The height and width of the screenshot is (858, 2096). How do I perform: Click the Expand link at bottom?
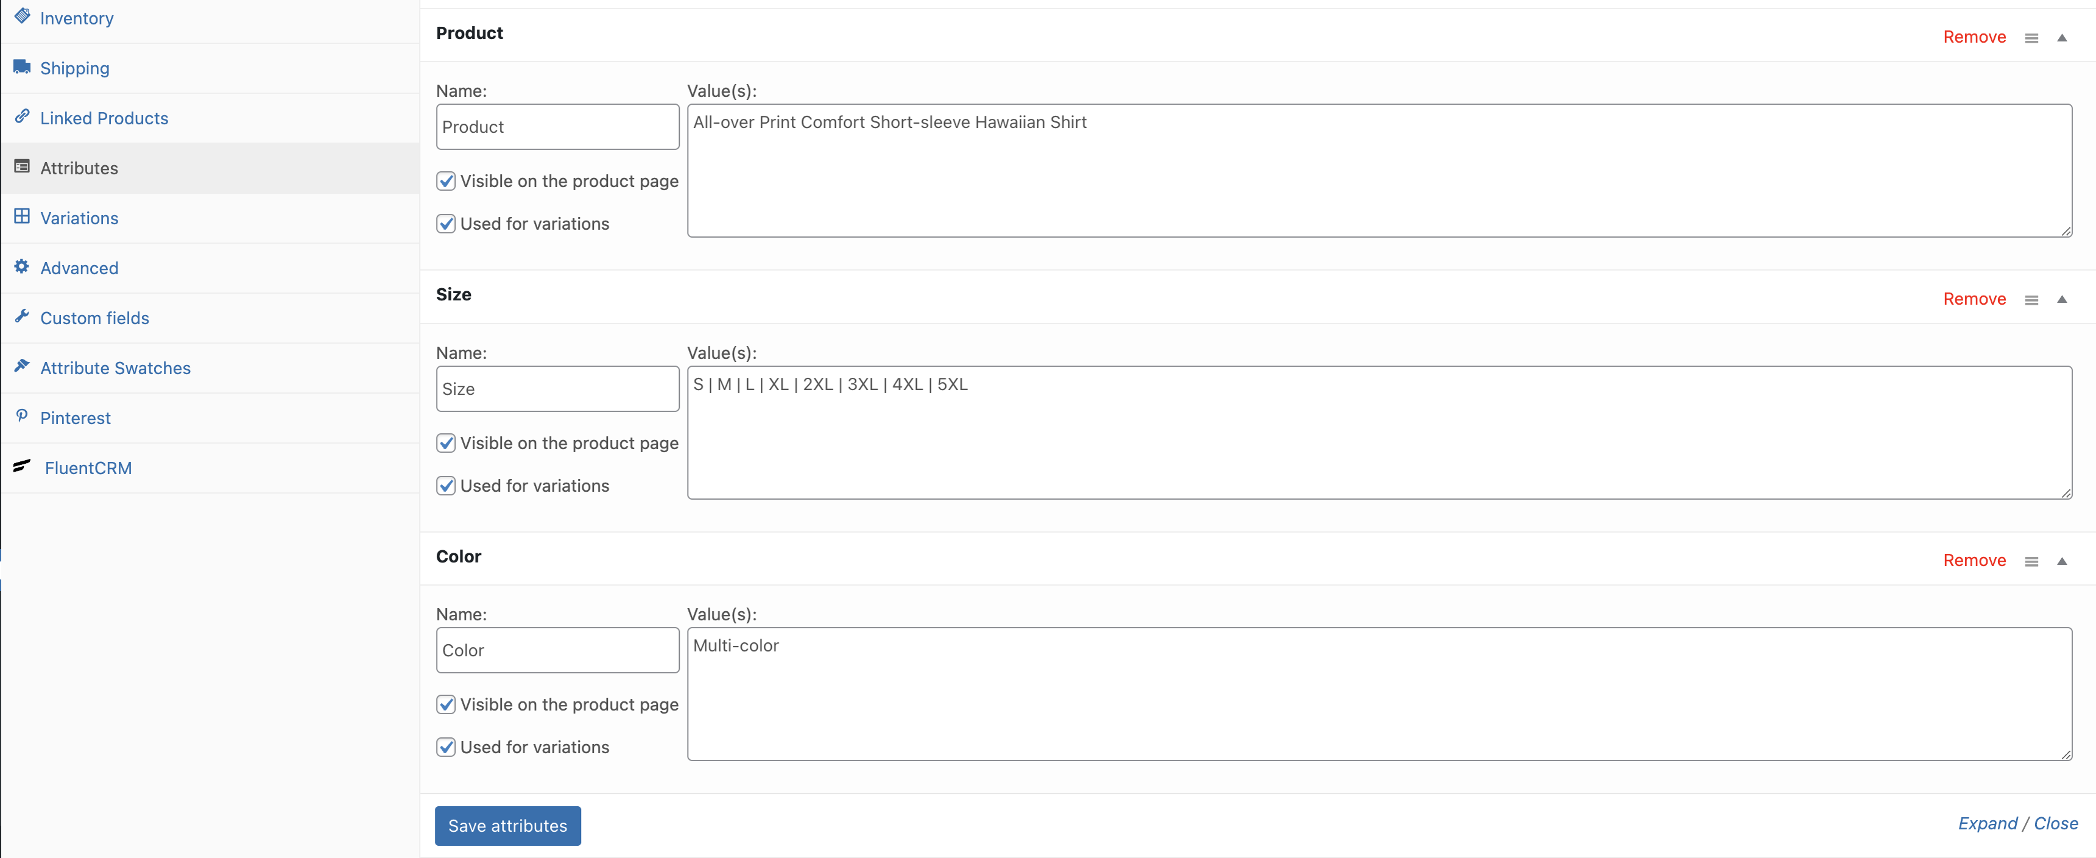(1987, 824)
